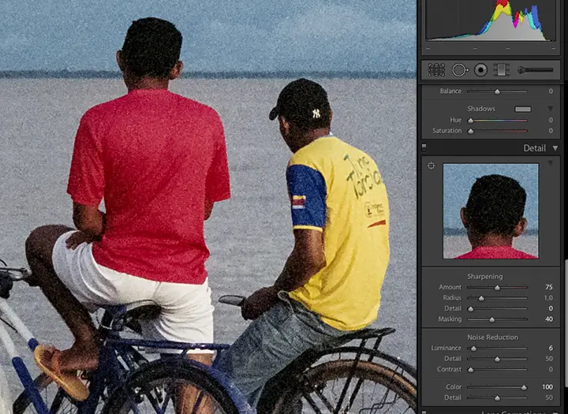568x414 pixels.
Task: Click the Masking value 40
Action: pyautogui.click(x=549, y=319)
